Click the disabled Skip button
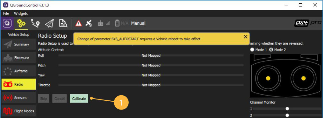 44,99
